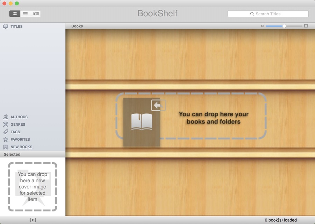The image size is (315, 224).
Task: Select the AUTHORS sidebar label
Action: [19, 117]
